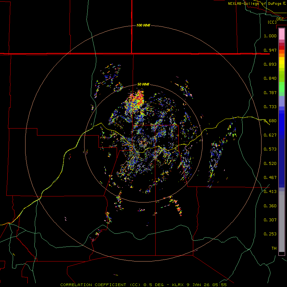Viewport: 287px width, 287px height.
Task: Pick the dark navy segment of color bar
Action: click(x=282, y=163)
